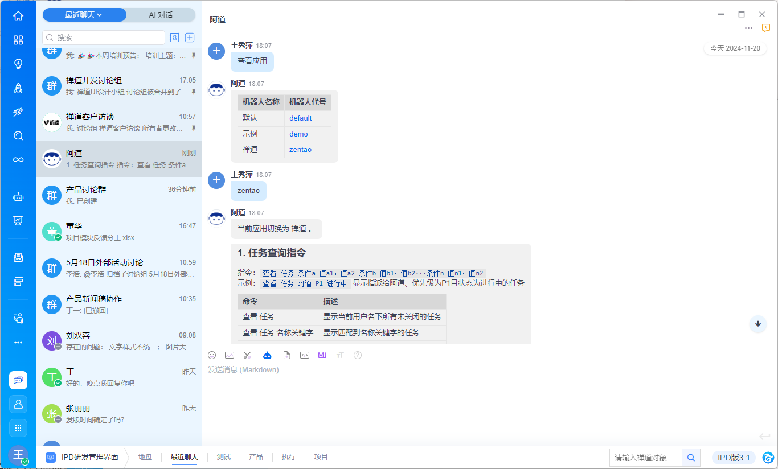Open the home icon in left sidebar

[x=18, y=16]
